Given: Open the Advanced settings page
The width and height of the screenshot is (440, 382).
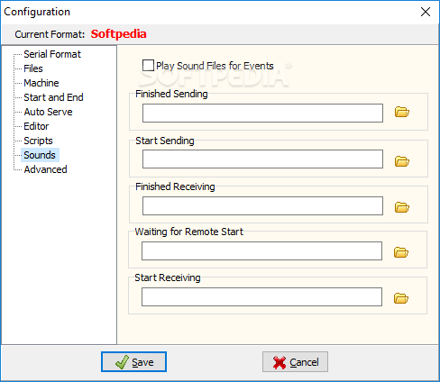Looking at the screenshot, I should pos(45,169).
